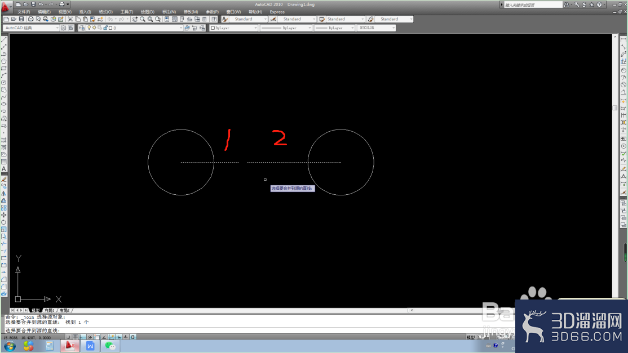Click the New drawing icon in standard toolbar

coord(6,19)
